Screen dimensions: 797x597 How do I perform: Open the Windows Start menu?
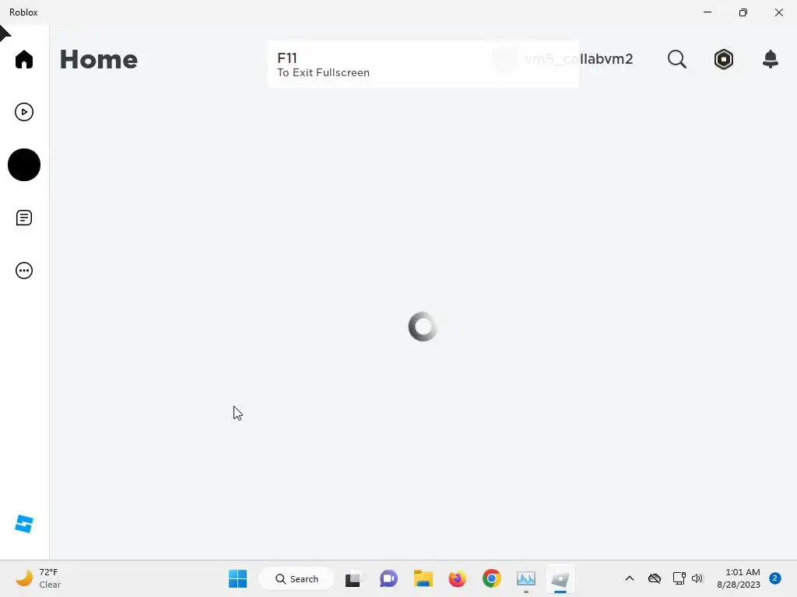(x=237, y=578)
